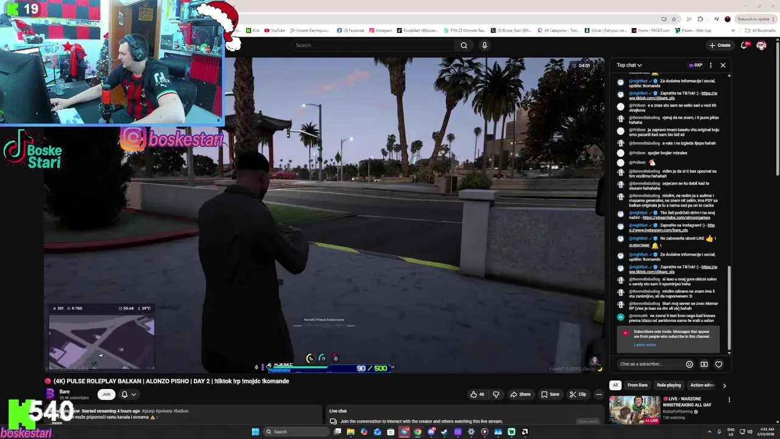Open File Explorer from the taskbar
The height and width of the screenshot is (439, 780).
click(x=350, y=432)
